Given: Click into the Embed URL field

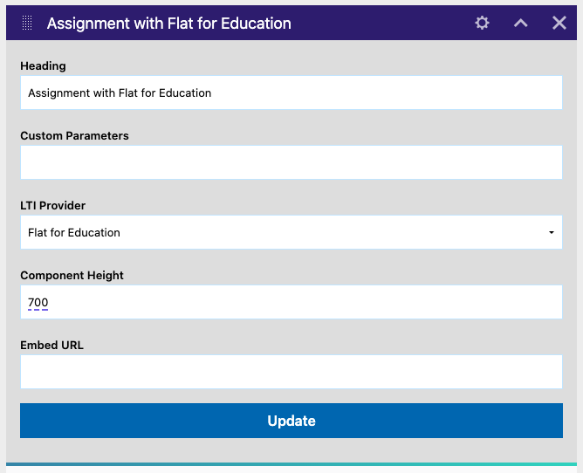Looking at the screenshot, I should 291,372.
